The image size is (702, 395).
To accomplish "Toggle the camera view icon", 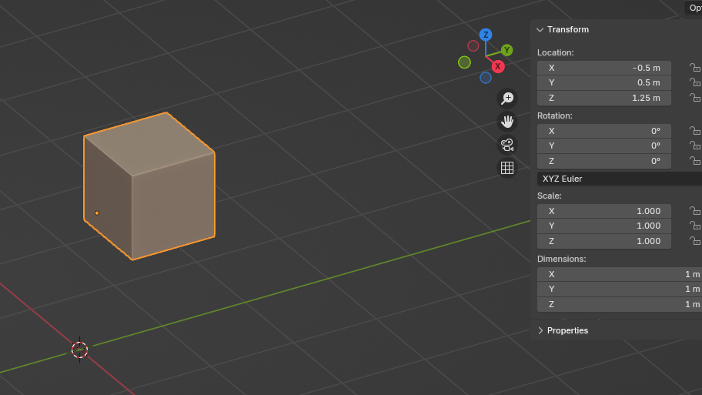I will [x=507, y=145].
